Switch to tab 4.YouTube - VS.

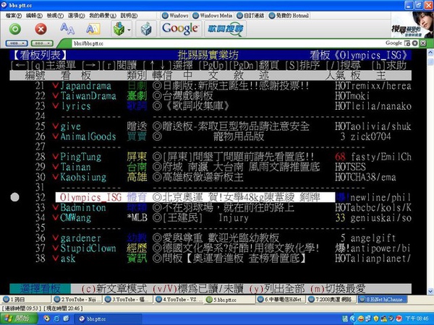[x=179, y=299]
